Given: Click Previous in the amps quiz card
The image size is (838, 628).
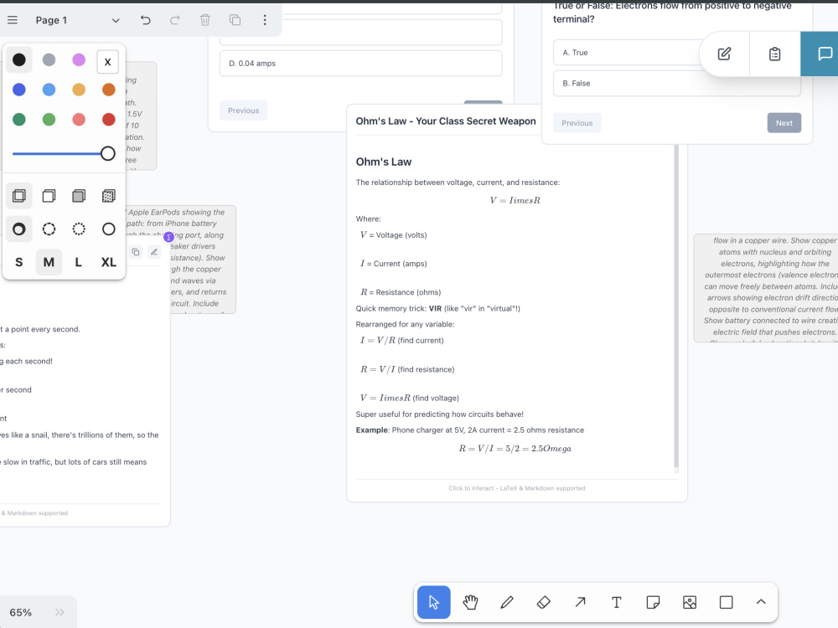Looking at the screenshot, I should [243, 111].
